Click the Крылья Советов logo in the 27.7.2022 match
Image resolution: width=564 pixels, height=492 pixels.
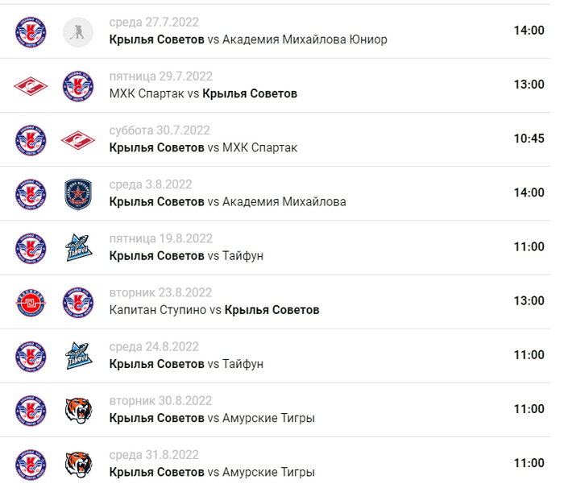coord(31,31)
